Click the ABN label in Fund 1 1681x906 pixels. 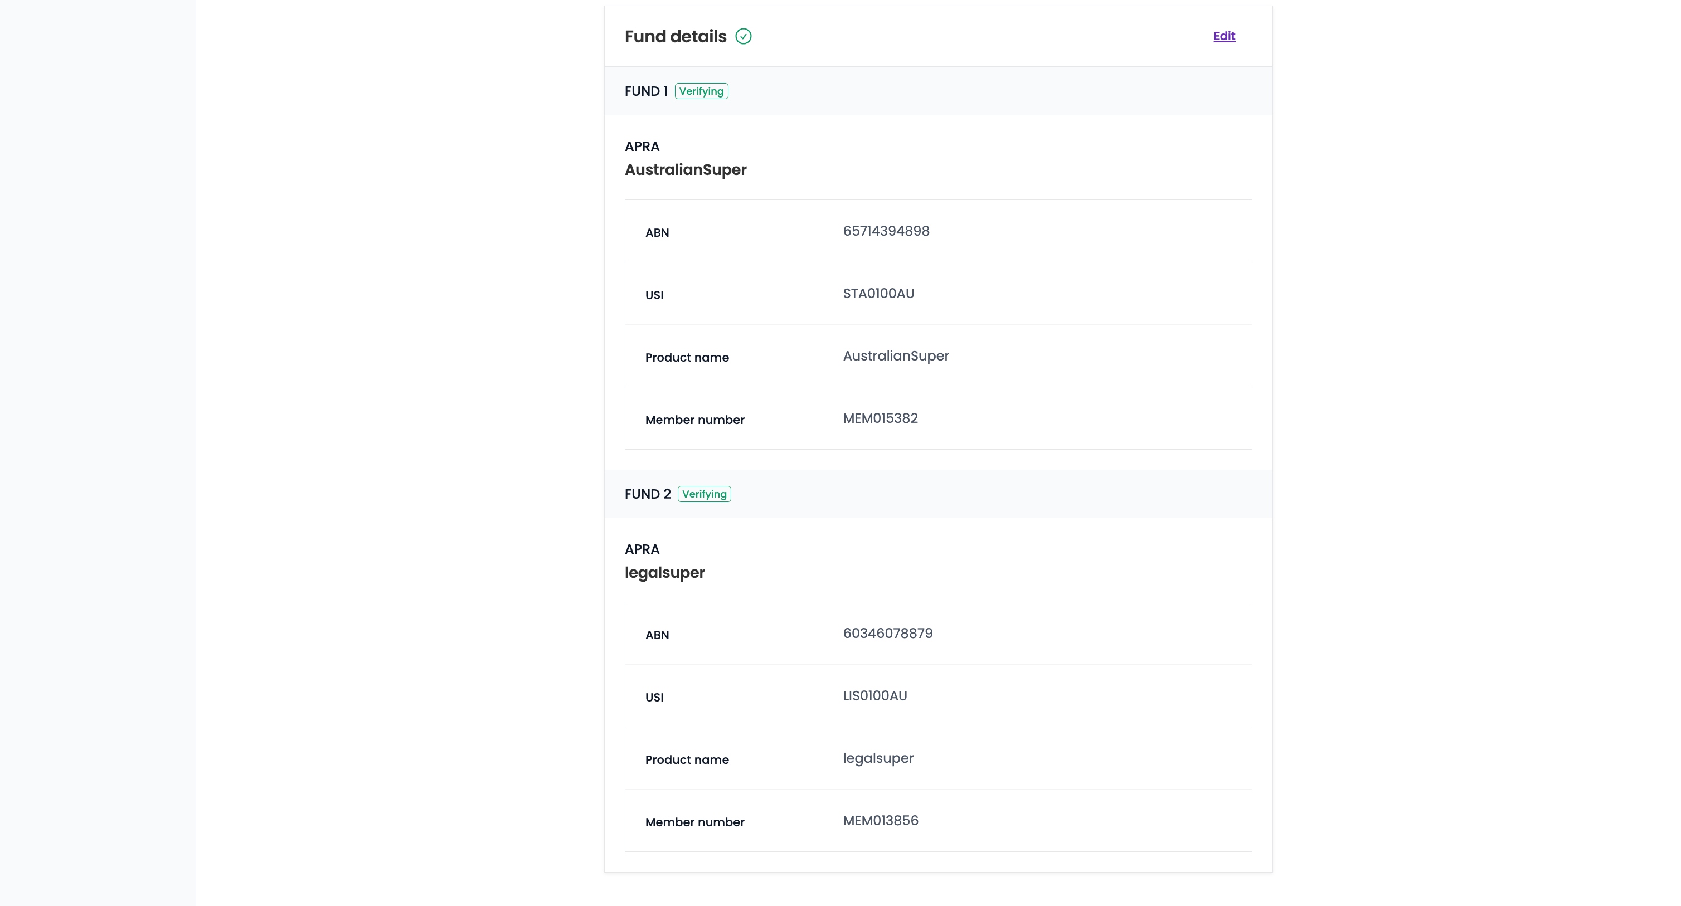pyautogui.click(x=657, y=233)
